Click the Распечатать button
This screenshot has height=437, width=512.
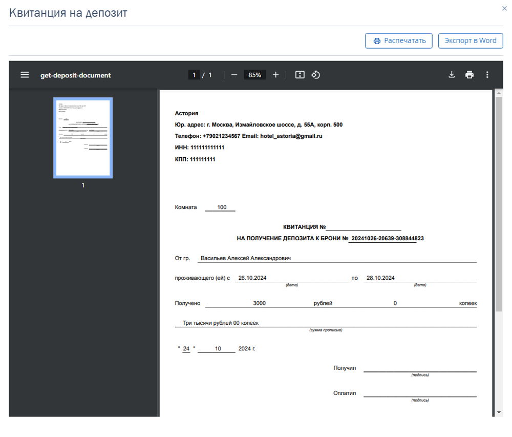point(399,41)
